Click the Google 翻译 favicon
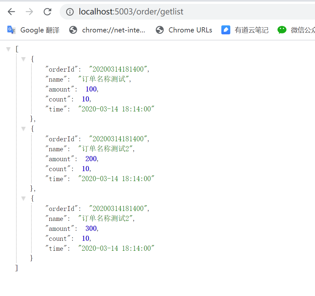 click(x=11, y=30)
